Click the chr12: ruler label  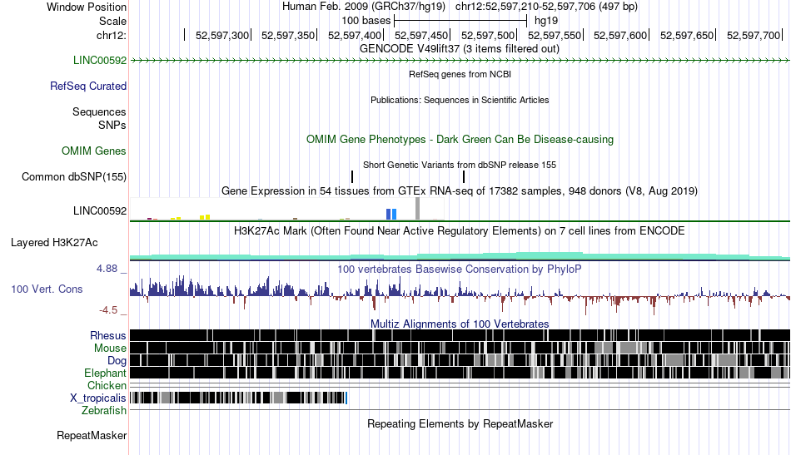click(112, 35)
